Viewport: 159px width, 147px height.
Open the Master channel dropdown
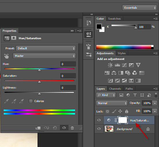44,56
